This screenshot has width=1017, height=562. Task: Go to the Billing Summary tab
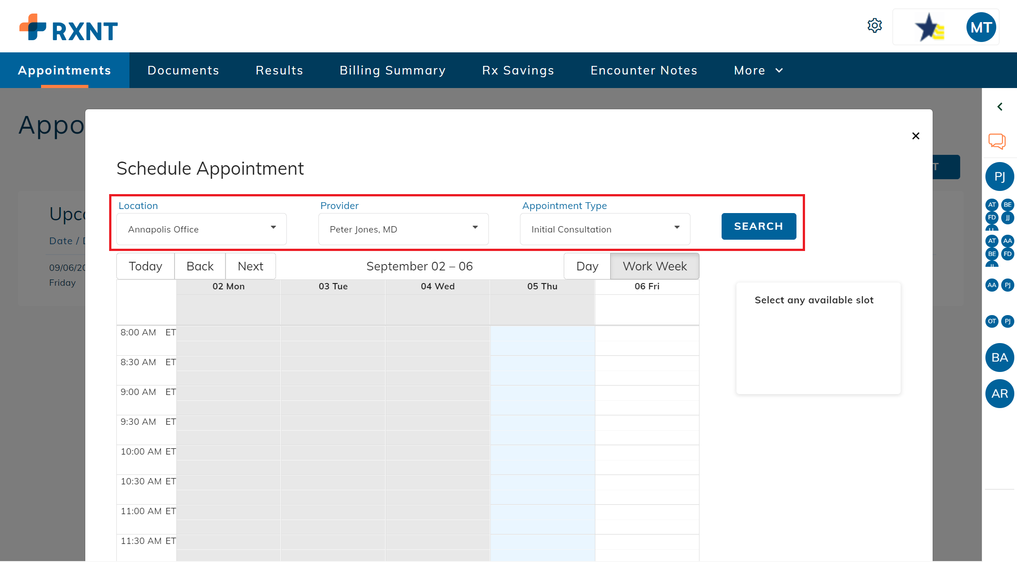point(392,70)
